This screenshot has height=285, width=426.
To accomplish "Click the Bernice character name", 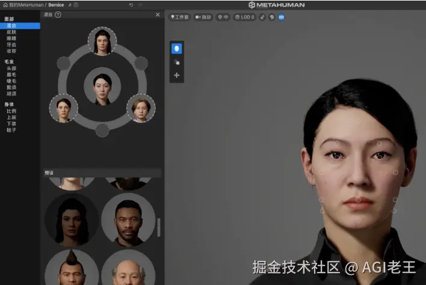I will click(x=56, y=5).
